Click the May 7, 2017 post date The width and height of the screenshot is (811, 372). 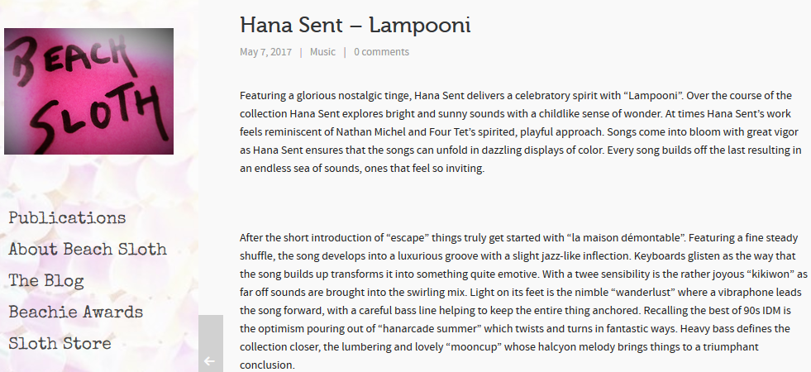[x=266, y=52]
